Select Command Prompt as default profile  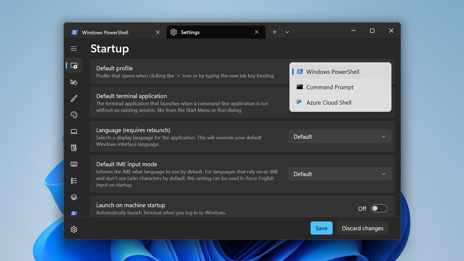click(330, 87)
